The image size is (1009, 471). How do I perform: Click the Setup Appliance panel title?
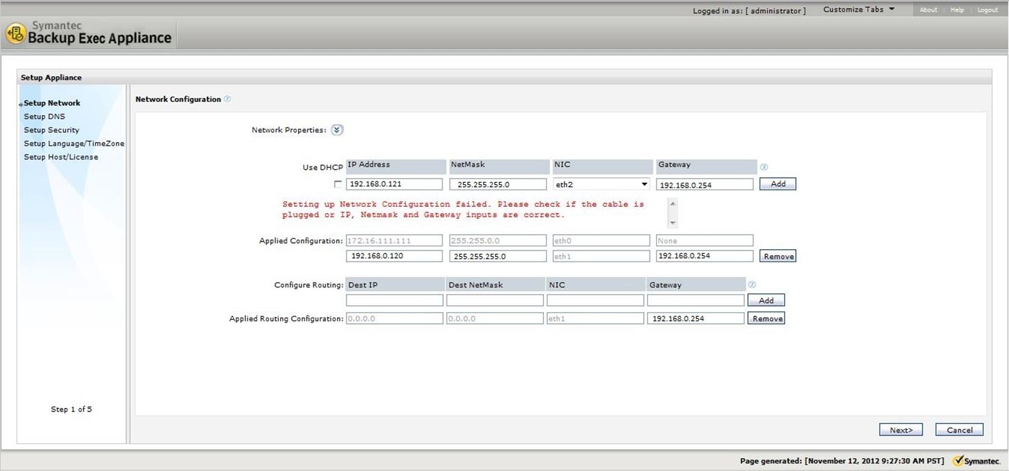[x=51, y=78]
